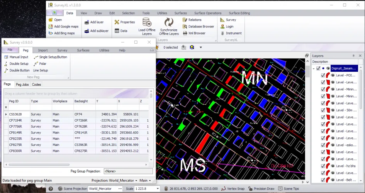The width and height of the screenshot is (365, 193).
Task: Click the Scene Tips icon
Action: (x=280, y=189)
